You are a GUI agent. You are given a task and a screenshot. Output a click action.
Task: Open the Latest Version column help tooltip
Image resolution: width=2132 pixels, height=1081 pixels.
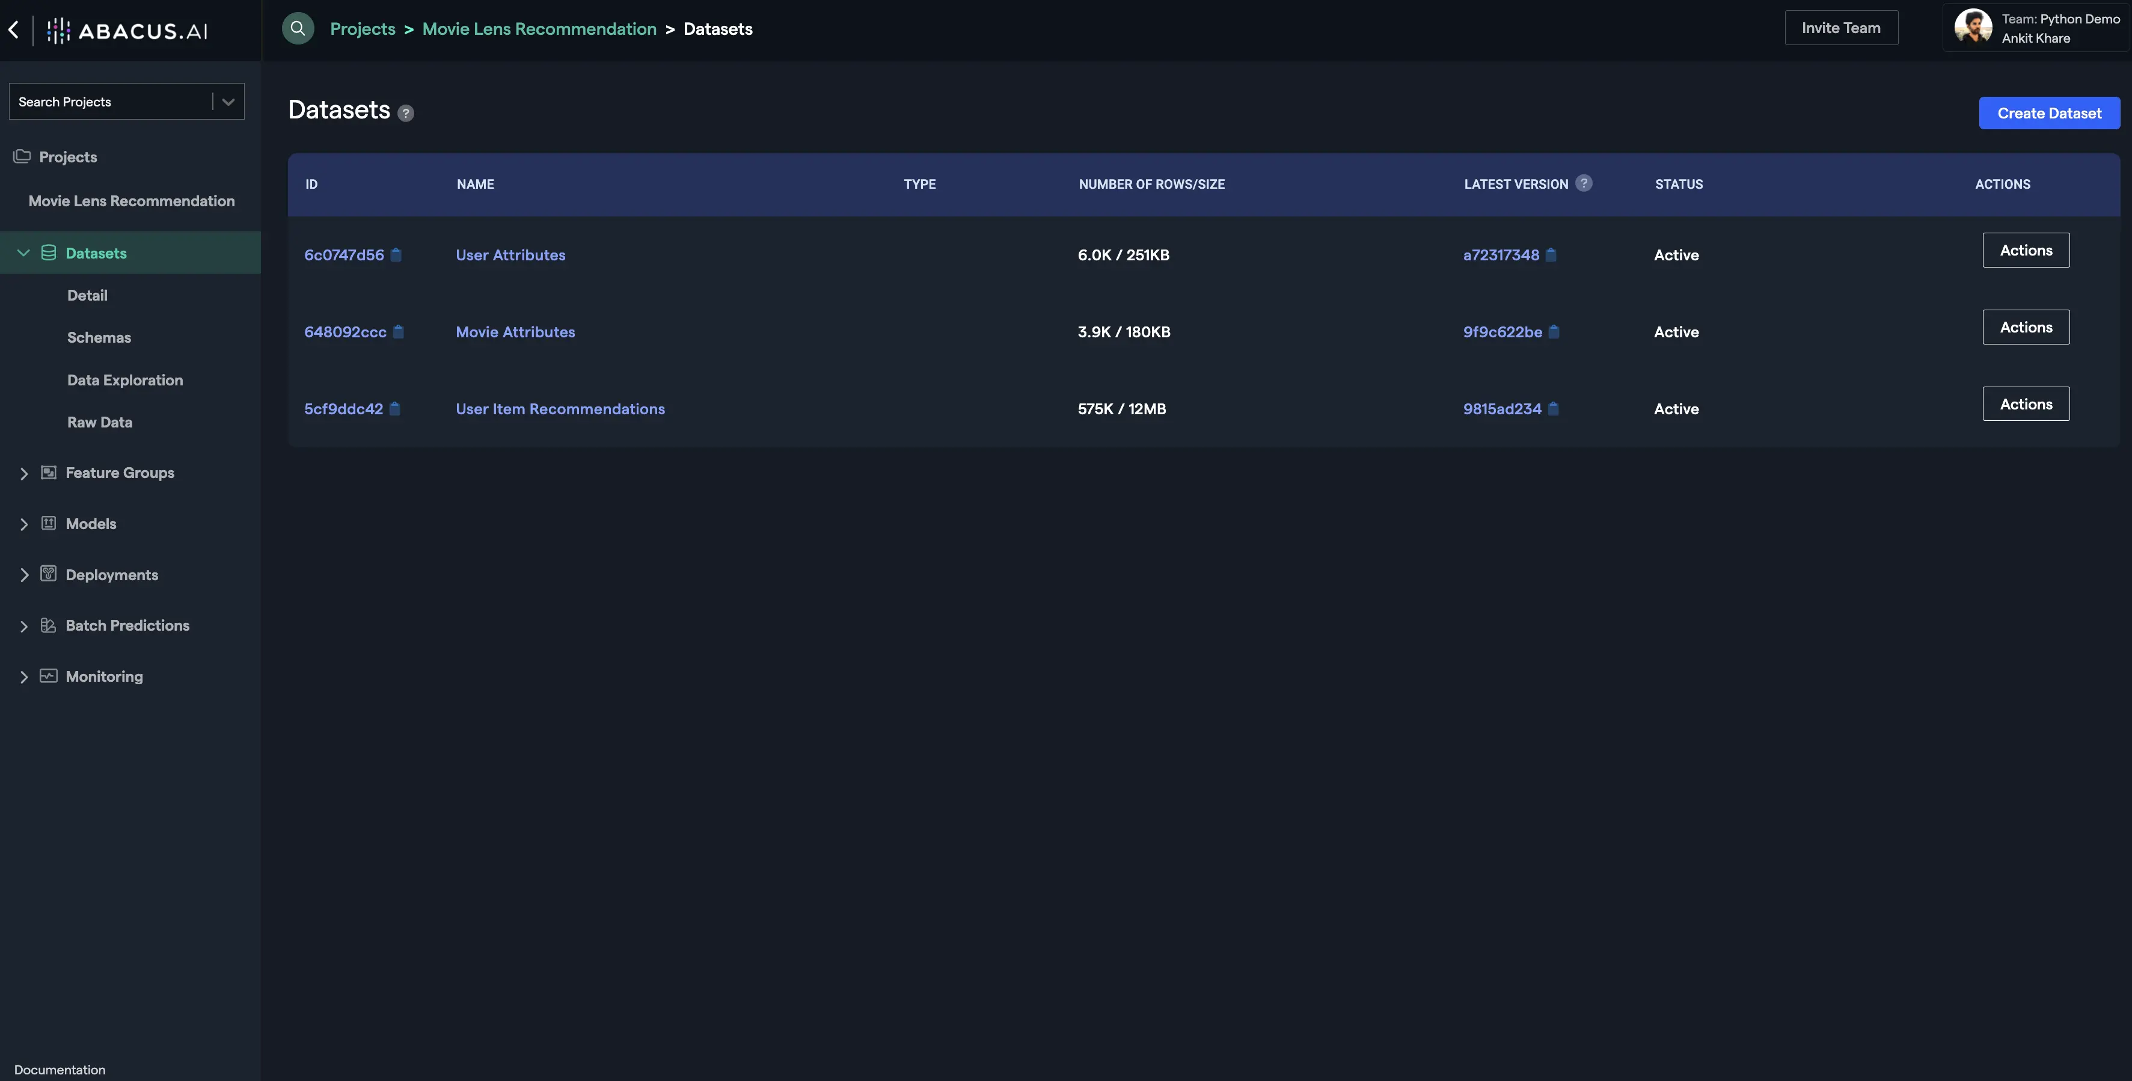tap(1585, 183)
